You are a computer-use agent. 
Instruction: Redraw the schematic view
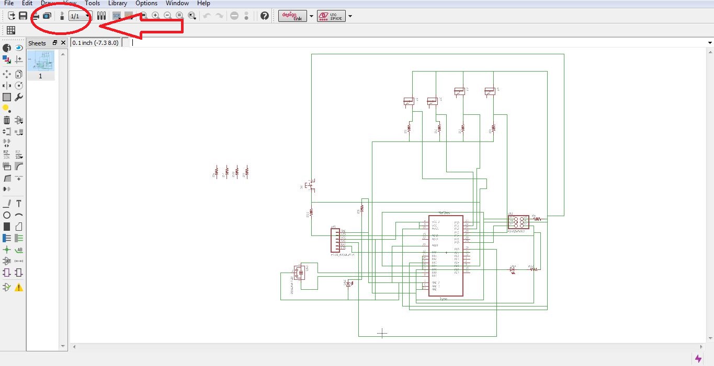click(x=179, y=16)
